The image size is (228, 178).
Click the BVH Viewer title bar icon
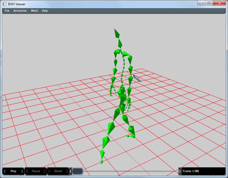point(4,4)
